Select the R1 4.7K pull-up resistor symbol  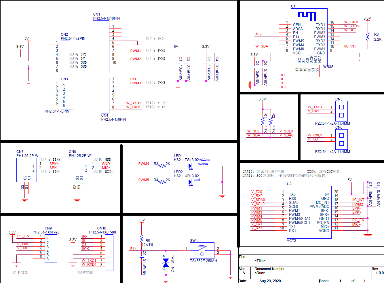click(x=263, y=121)
